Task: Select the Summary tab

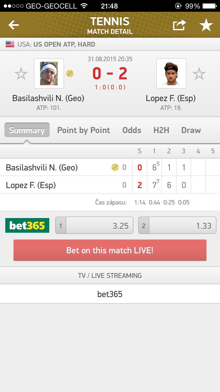Action: coord(27,130)
